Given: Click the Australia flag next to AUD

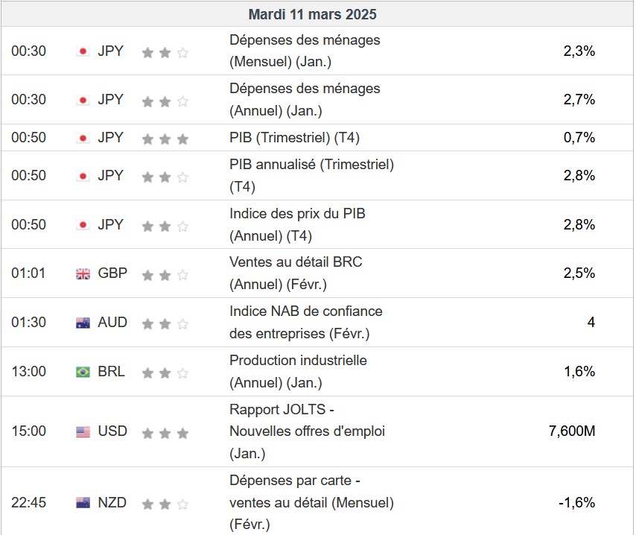Looking at the screenshot, I should 83,323.
